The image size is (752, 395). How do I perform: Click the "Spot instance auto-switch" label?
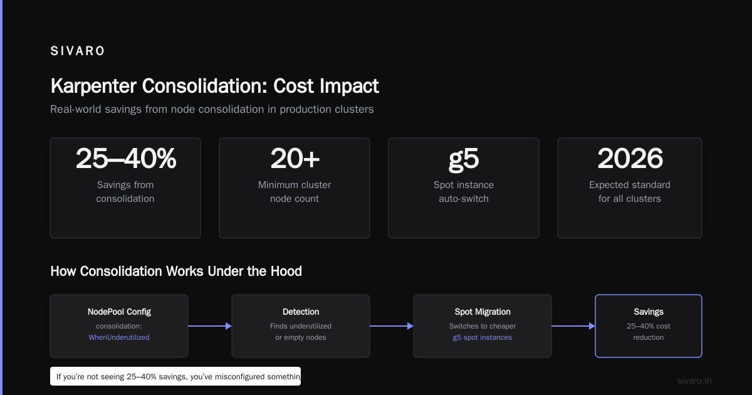[x=464, y=192]
